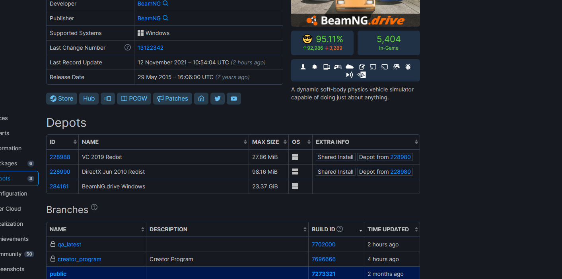
Task: Open the community Hub button
Action: pos(89,99)
